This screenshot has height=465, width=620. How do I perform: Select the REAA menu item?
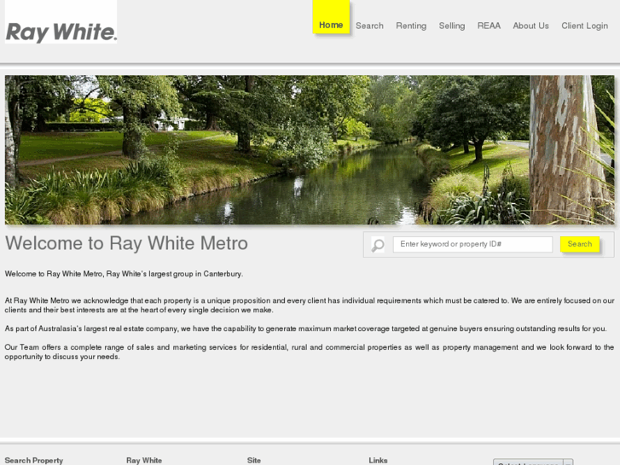click(x=489, y=26)
